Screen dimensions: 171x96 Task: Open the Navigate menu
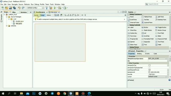tap(15, 4)
